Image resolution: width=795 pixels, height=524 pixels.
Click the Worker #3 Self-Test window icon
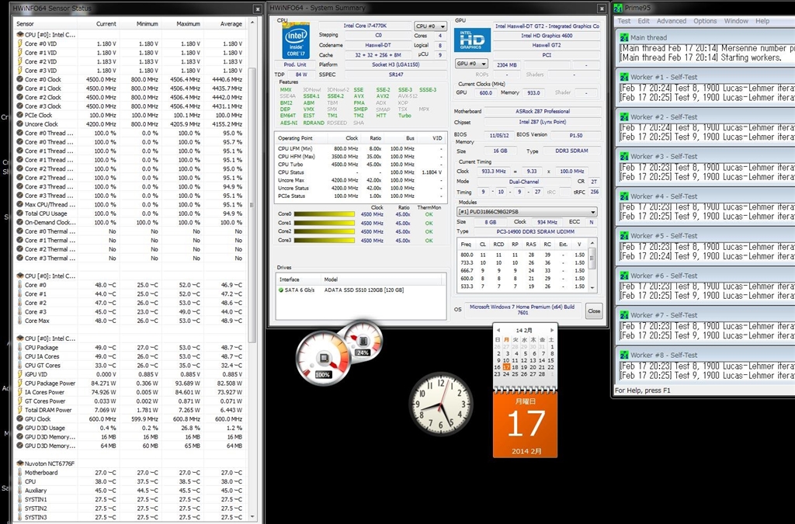pos(624,157)
